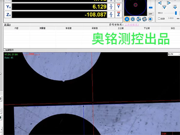Viewport: 180px width, 135px height.
Task: Turn the light OFF button
Action: (151, 14)
